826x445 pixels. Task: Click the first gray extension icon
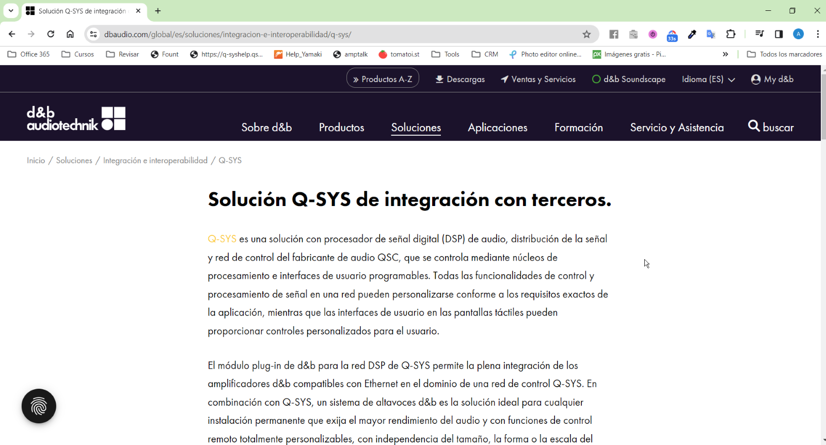tap(614, 34)
